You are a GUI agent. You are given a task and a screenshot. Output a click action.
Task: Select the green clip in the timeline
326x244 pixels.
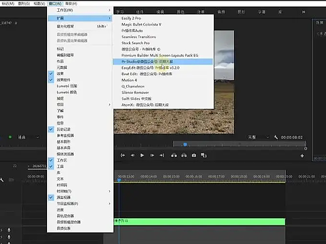[199, 221]
